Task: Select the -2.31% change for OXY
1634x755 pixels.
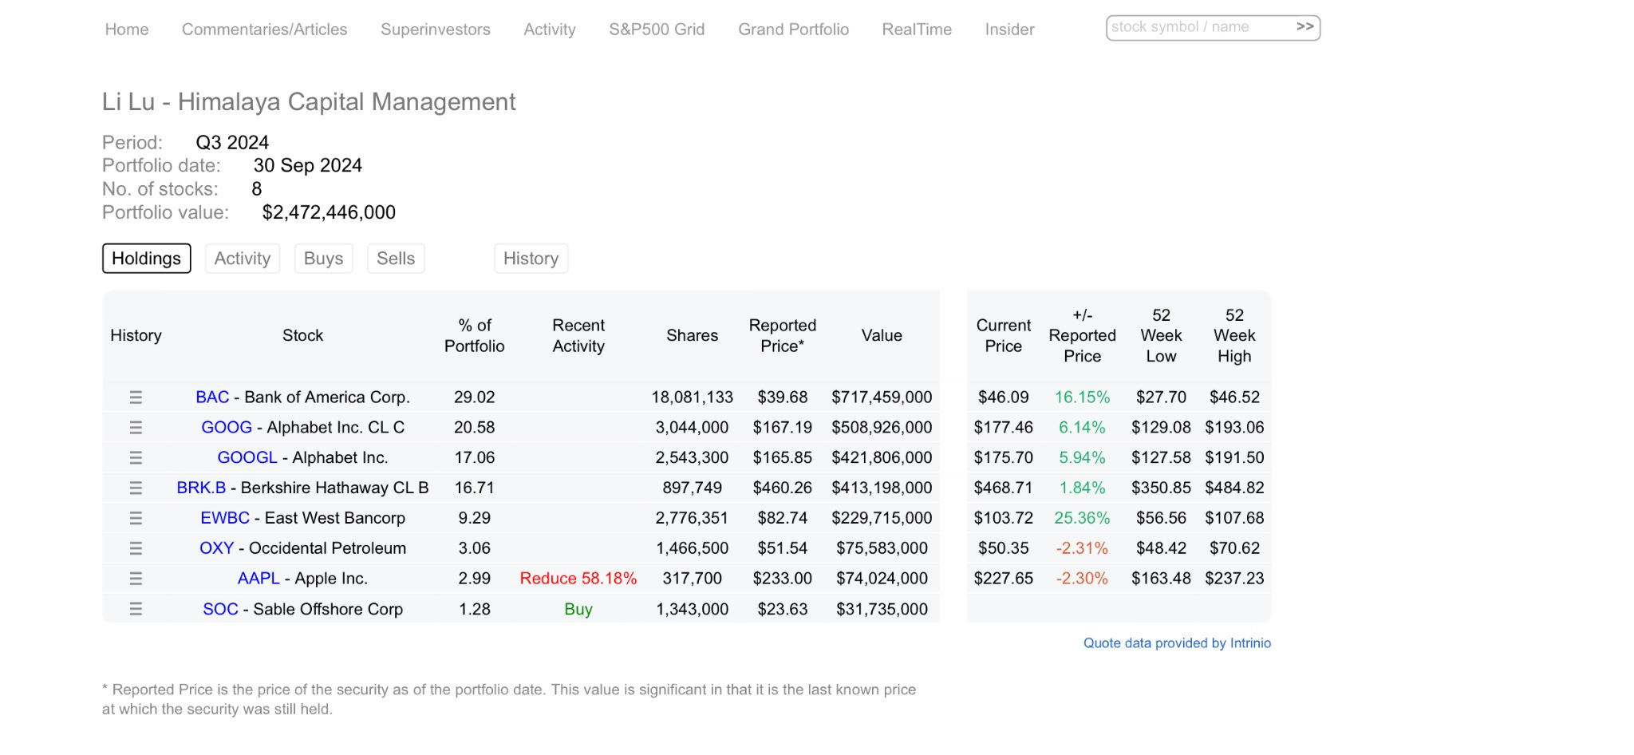Action: [1082, 548]
